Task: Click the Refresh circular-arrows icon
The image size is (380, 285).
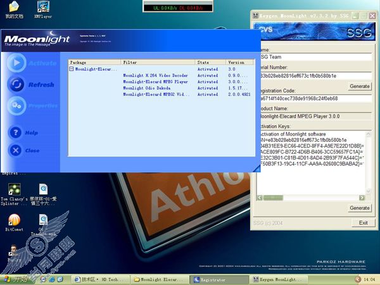Action: tap(16, 84)
